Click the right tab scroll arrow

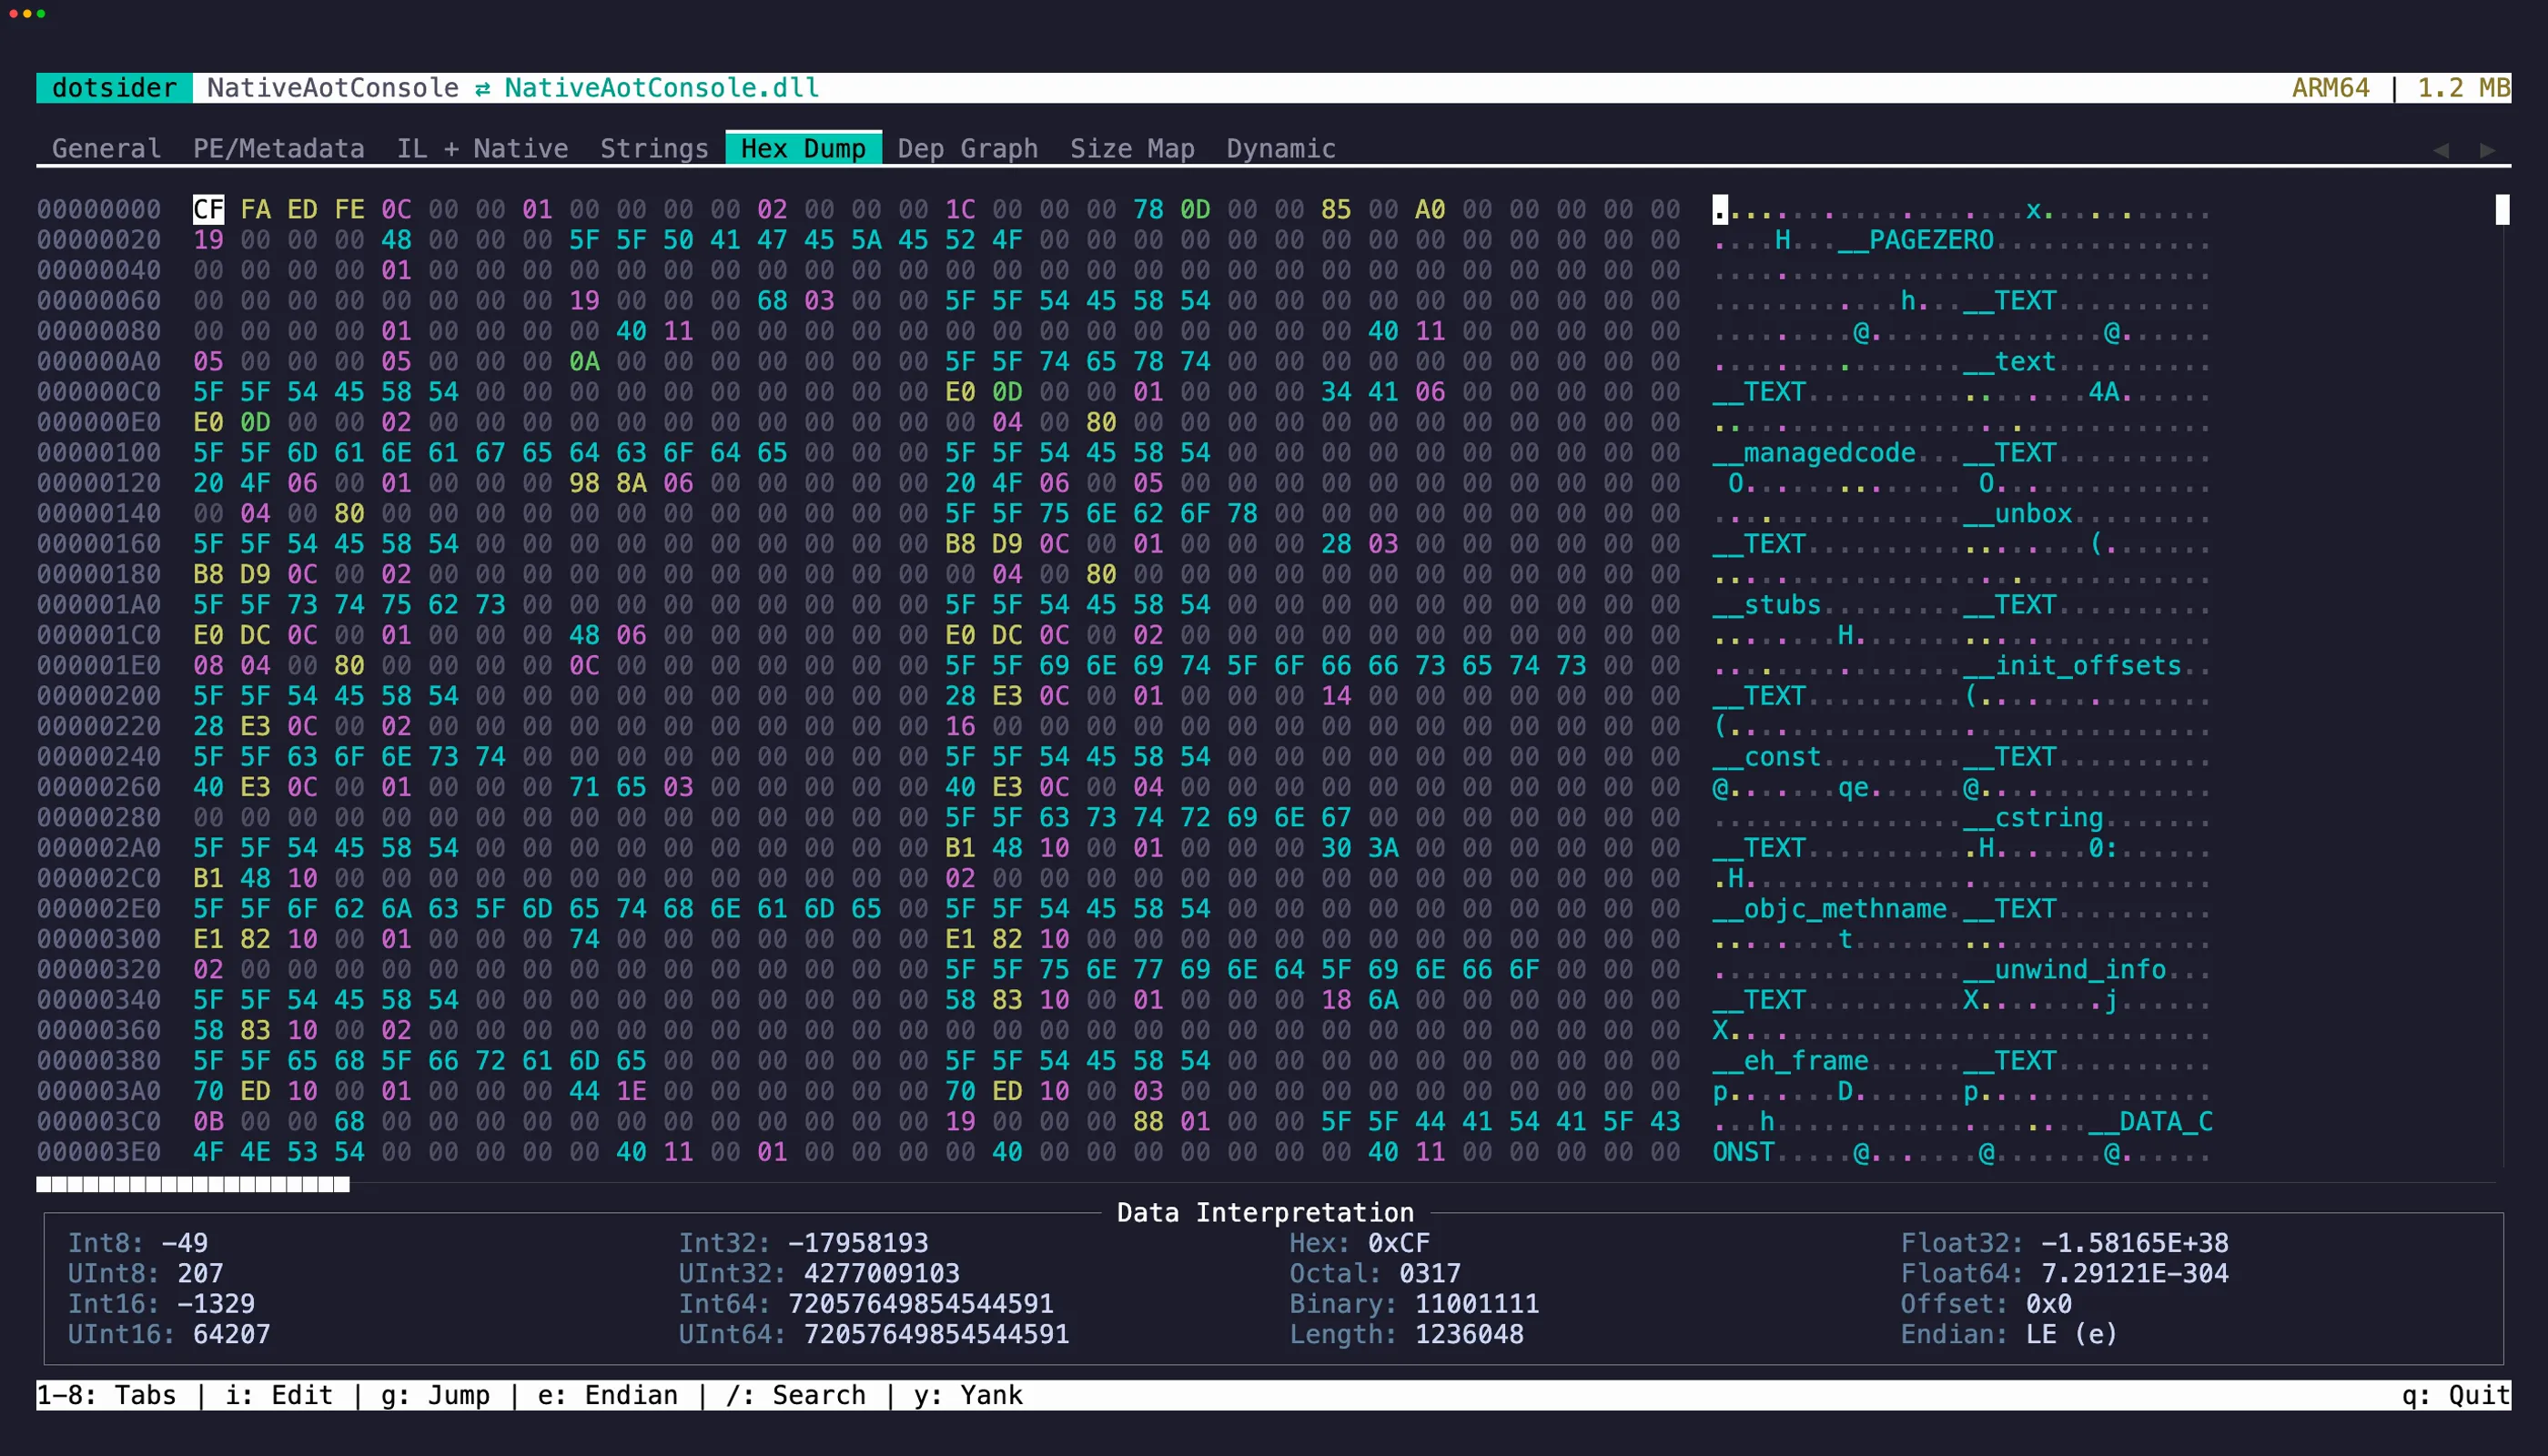[2487, 149]
